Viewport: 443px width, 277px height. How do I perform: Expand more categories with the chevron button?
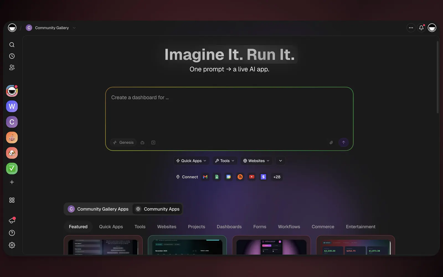pyautogui.click(x=280, y=161)
